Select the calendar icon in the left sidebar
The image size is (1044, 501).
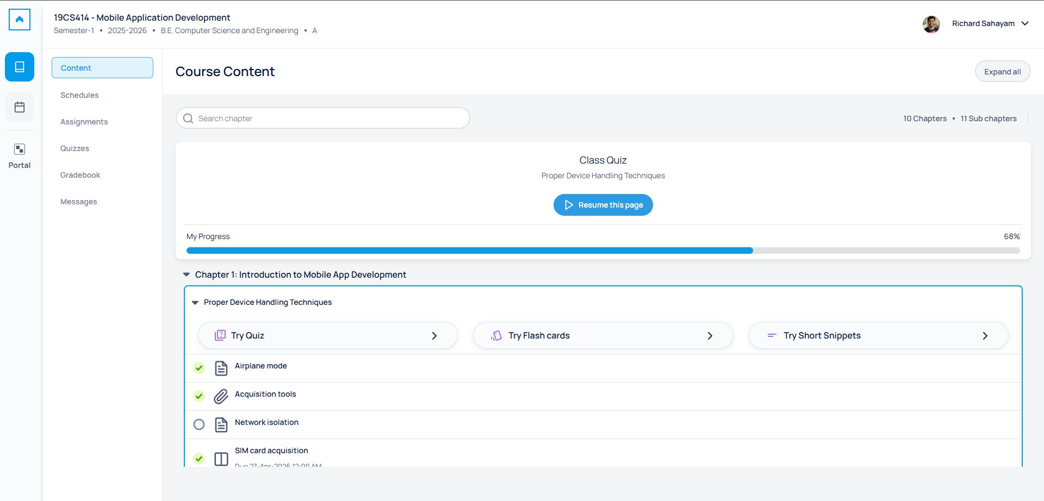click(x=20, y=107)
